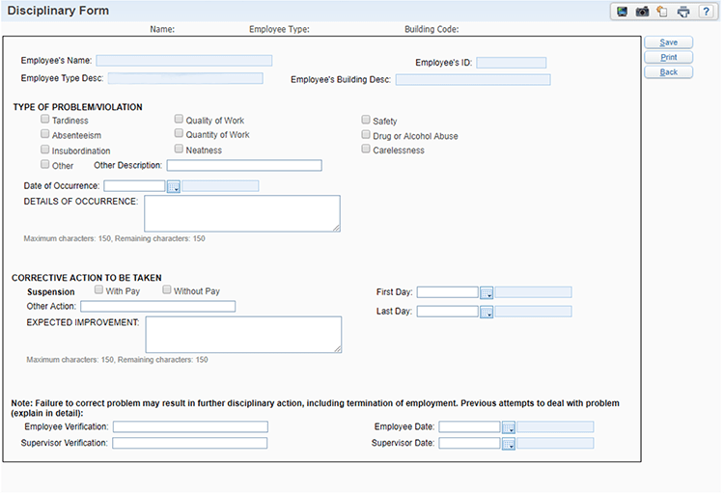Screen dimensions: 724x493
Task: Open help with the question mark icon
Action: click(x=706, y=12)
